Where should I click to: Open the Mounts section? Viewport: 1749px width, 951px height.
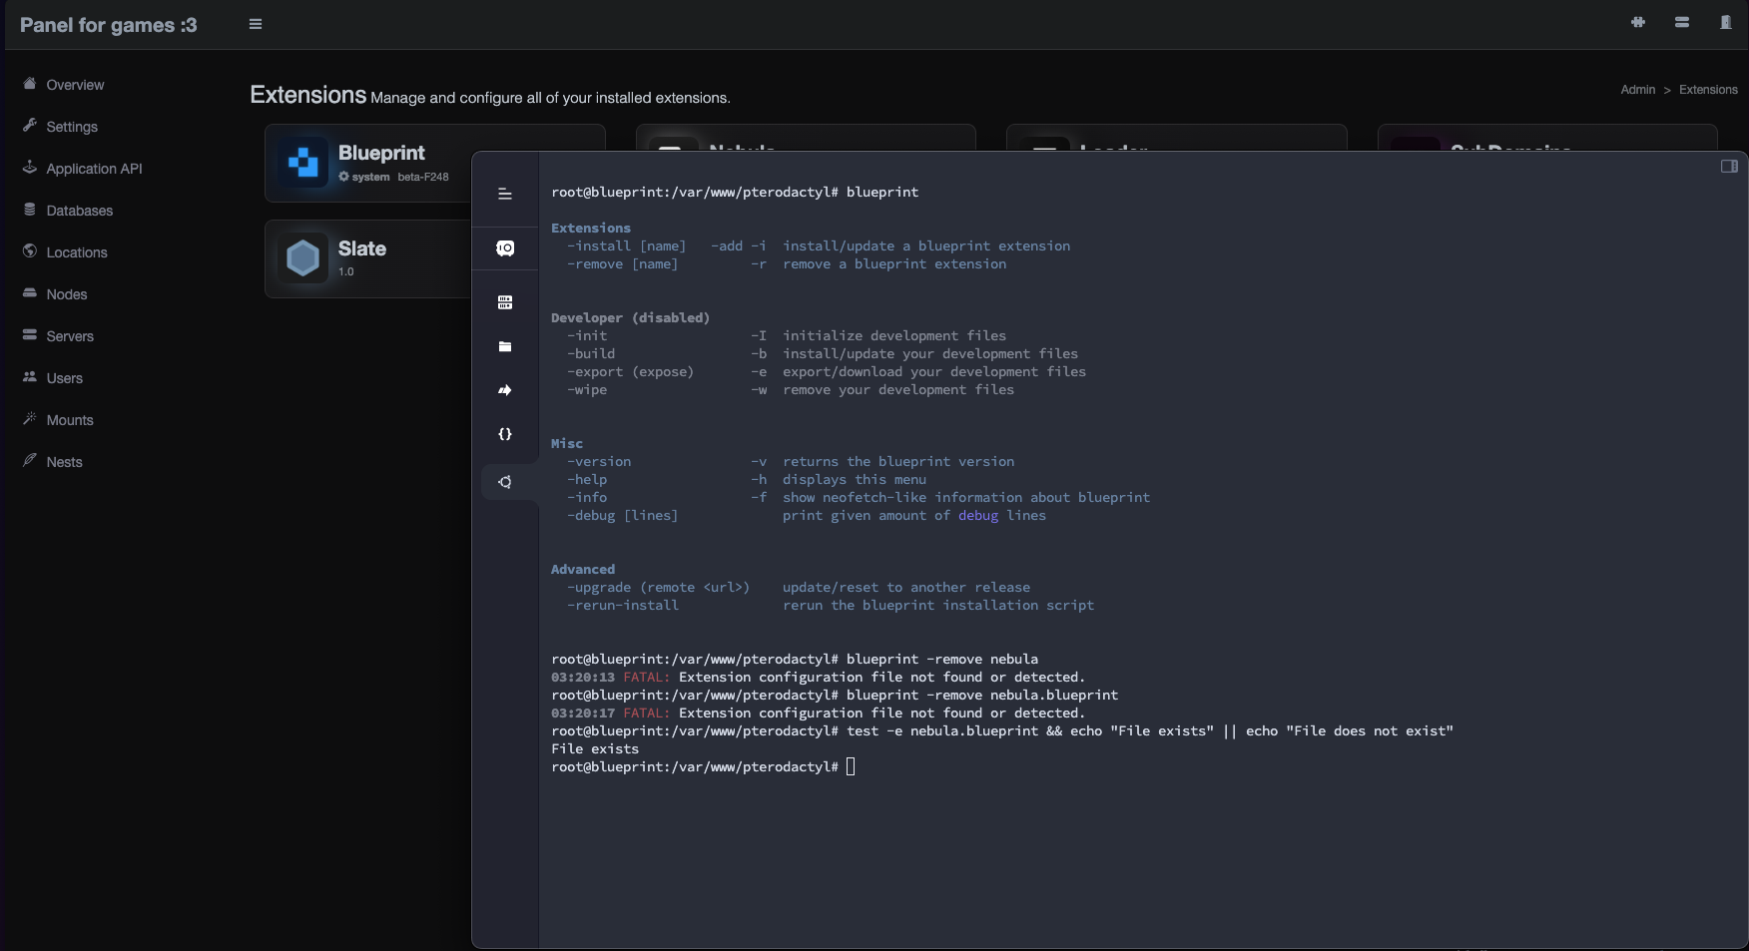pos(70,420)
